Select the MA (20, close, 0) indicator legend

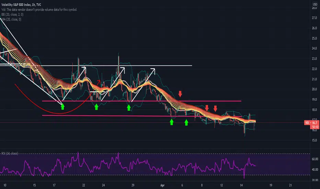pyautogui.click(x=11, y=19)
